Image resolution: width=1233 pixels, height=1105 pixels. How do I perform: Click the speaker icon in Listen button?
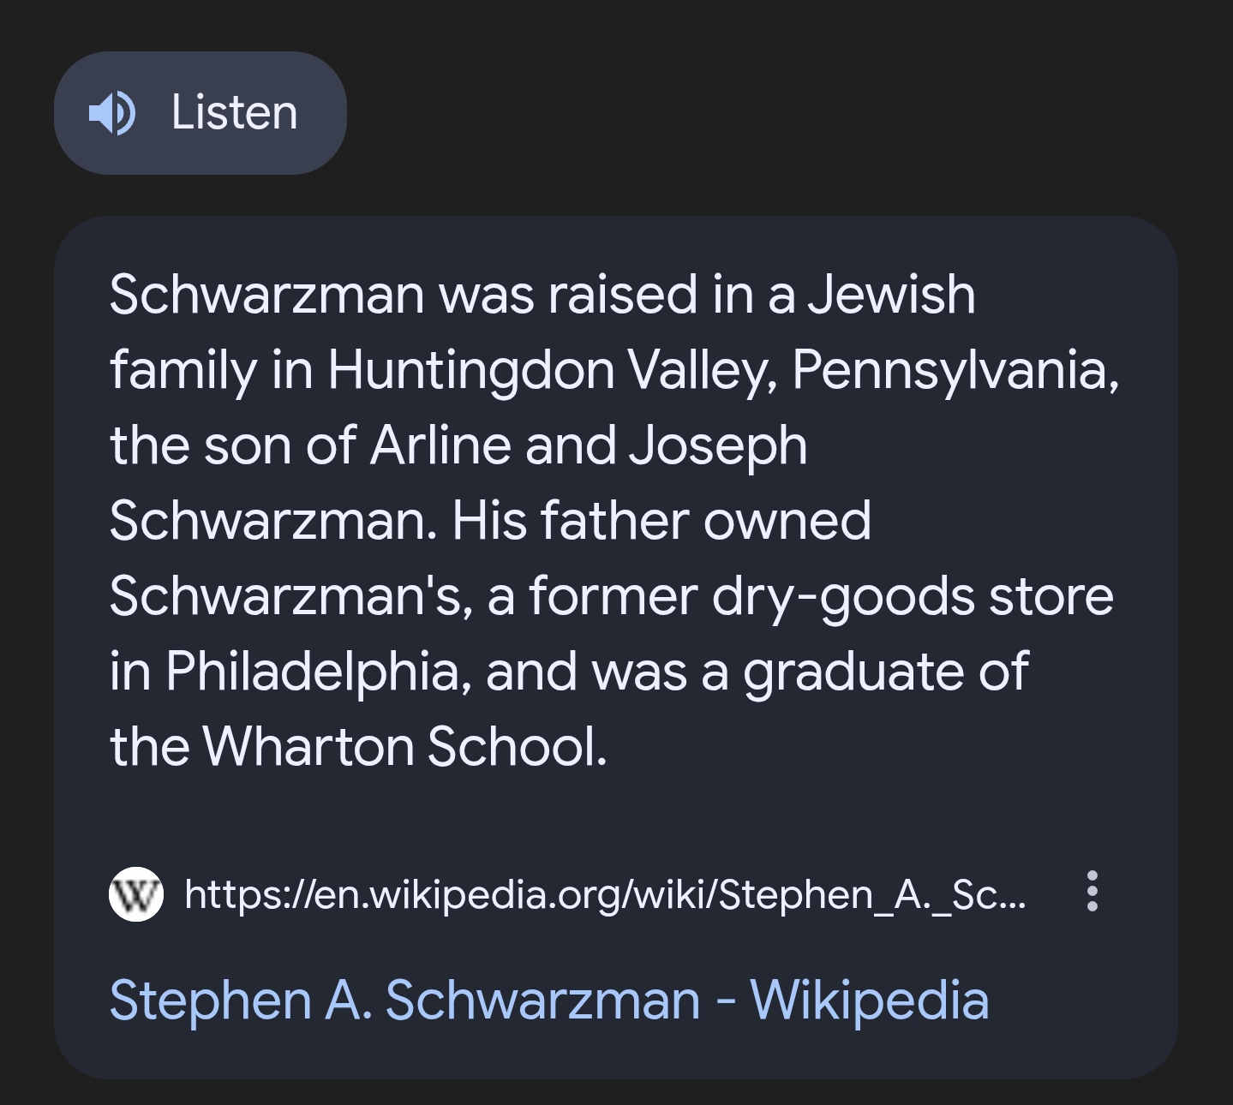[111, 113]
